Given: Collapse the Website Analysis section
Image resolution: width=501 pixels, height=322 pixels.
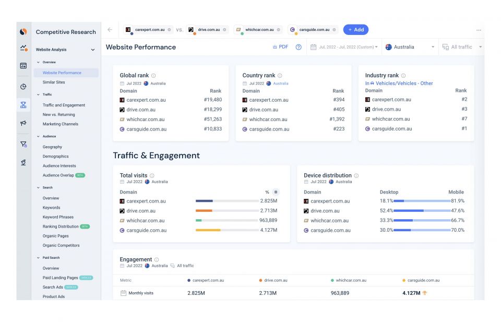Looking at the screenshot, I should point(93,50).
